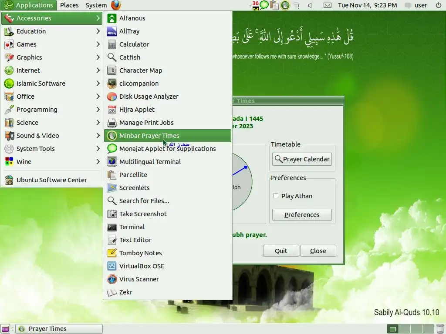Open the Places menu
Image resolution: width=446 pixels, height=334 pixels.
click(69, 5)
